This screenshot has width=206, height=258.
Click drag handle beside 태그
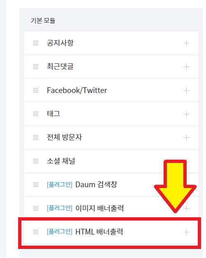[35, 114]
